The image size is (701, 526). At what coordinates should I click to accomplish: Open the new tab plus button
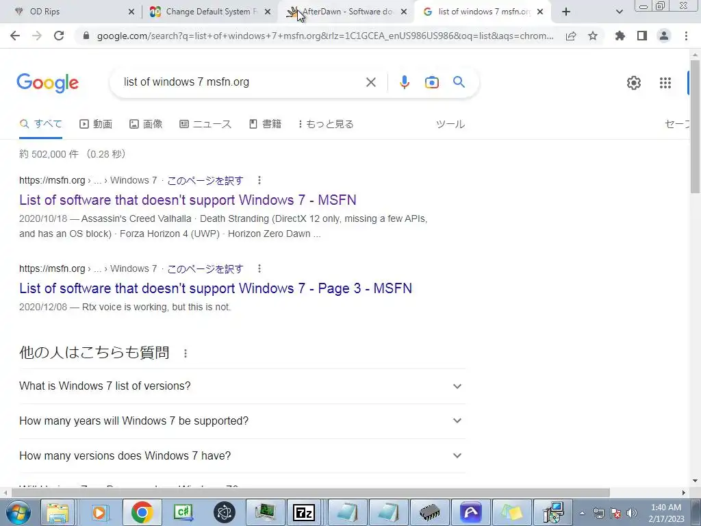point(566,12)
